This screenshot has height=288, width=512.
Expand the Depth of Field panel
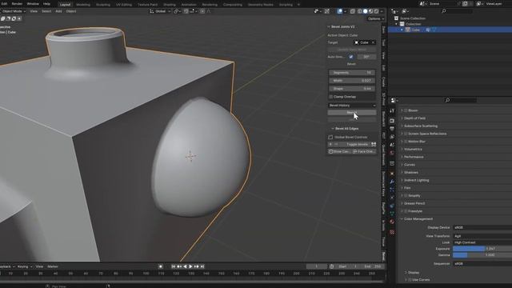point(414,118)
